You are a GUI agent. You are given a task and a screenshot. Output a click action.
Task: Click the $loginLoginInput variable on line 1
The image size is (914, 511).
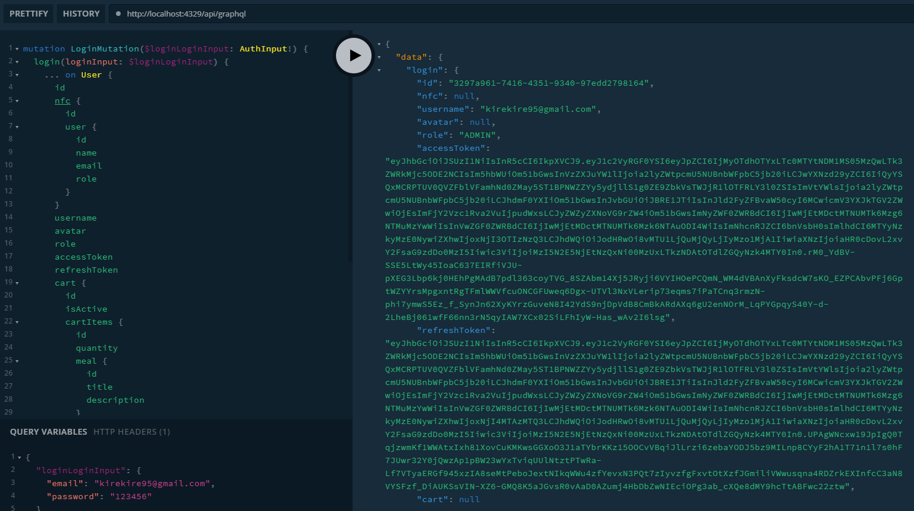pyautogui.click(x=187, y=49)
